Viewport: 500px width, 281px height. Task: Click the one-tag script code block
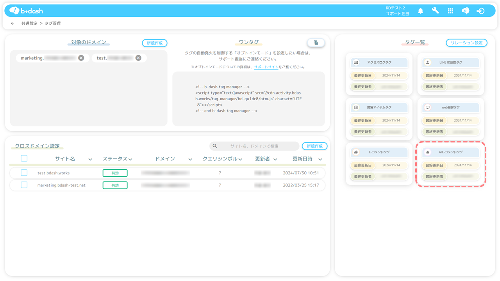pyautogui.click(x=248, y=99)
